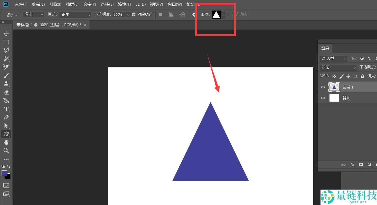Hide the 背景 layer visibility
Screen dimensions: 377x205
coord(323,98)
